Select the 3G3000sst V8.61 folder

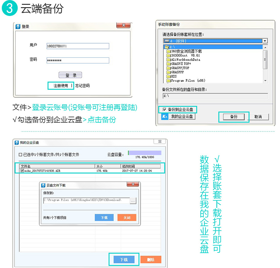[x=183, y=56]
